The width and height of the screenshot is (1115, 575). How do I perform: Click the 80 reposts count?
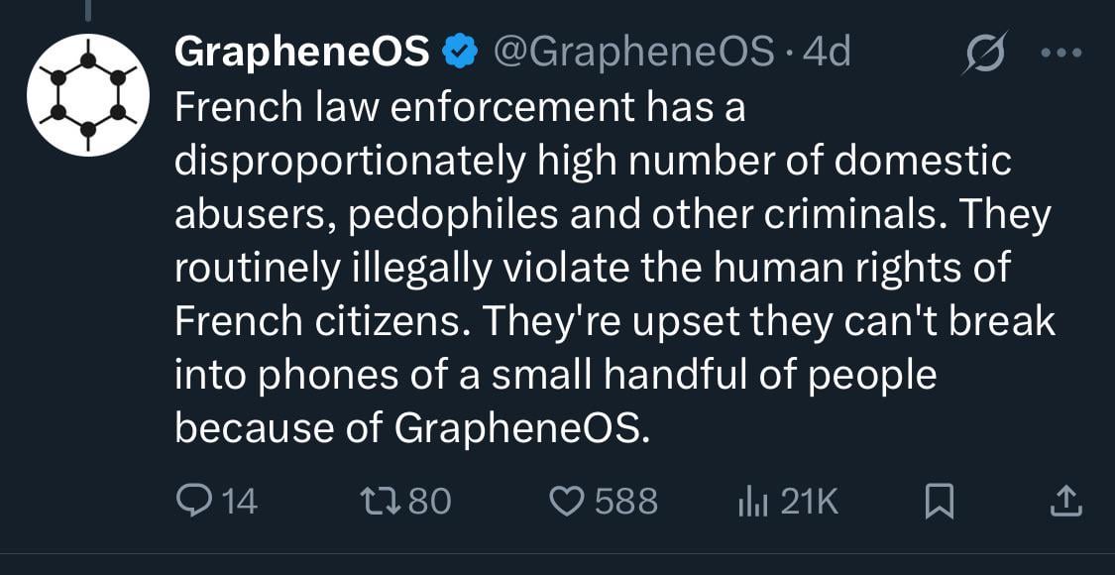(429, 502)
